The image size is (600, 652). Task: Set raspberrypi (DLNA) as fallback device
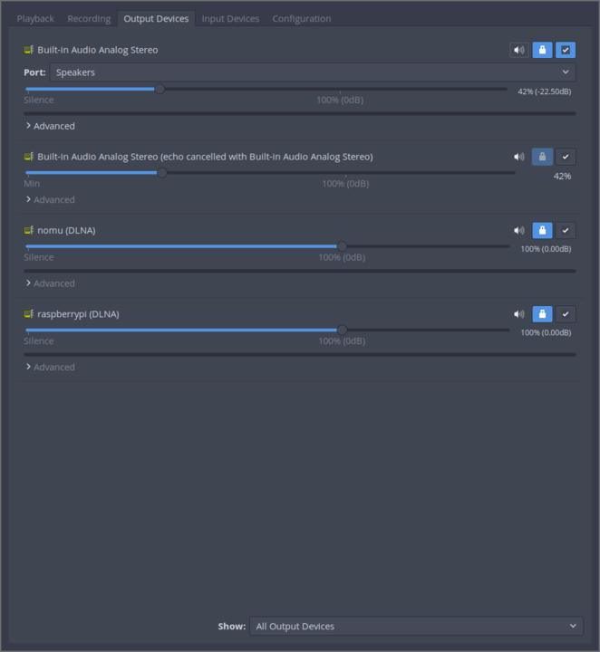point(566,314)
